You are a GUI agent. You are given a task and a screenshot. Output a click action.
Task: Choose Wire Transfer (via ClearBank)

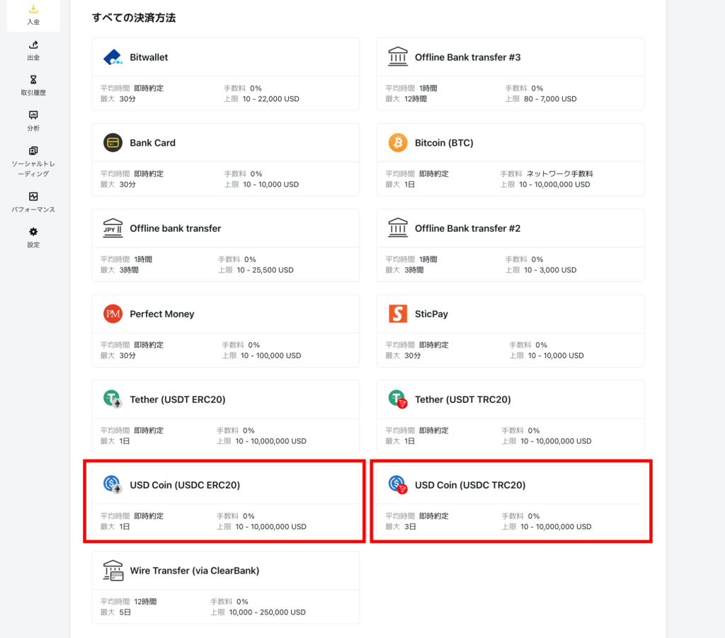click(x=226, y=587)
